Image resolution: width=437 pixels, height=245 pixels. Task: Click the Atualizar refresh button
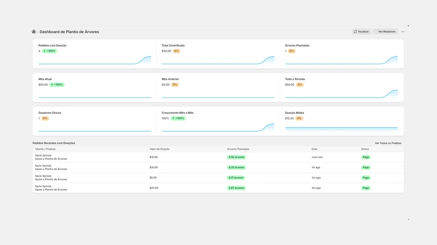click(x=362, y=32)
